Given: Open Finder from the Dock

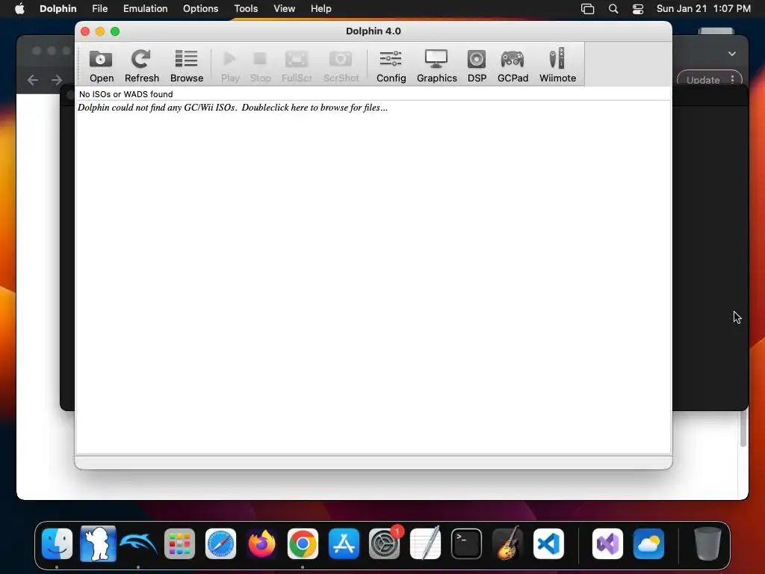Looking at the screenshot, I should pyautogui.click(x=57, y=544).
